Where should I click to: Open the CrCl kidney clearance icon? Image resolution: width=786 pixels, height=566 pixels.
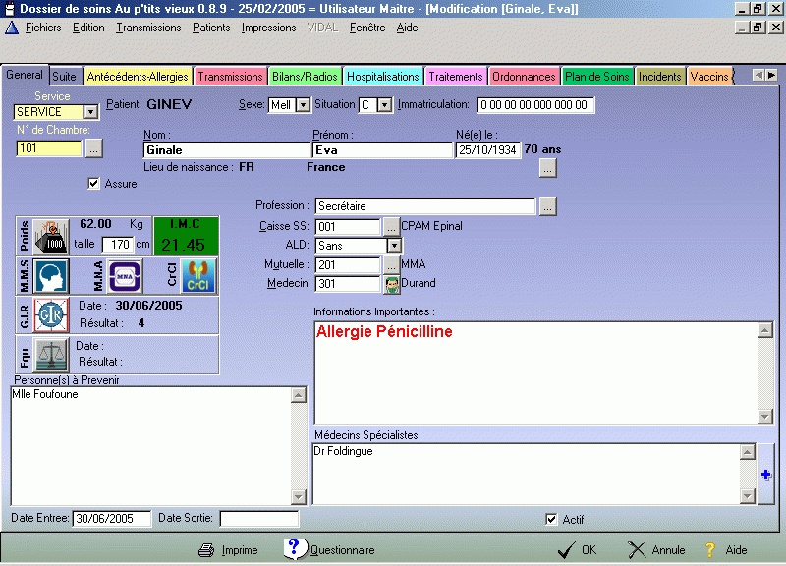(x=198, y=276)
